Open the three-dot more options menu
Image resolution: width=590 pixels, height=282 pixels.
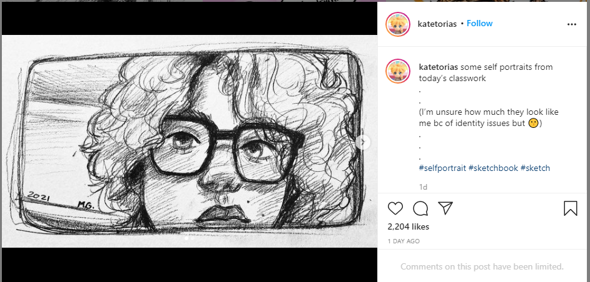click(x=572, y=24)
